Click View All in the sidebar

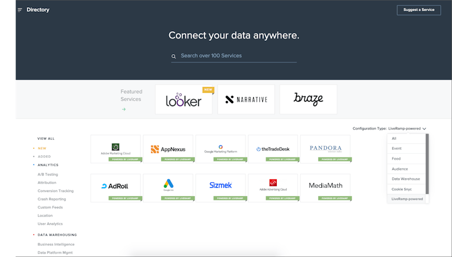coord(46,139)
